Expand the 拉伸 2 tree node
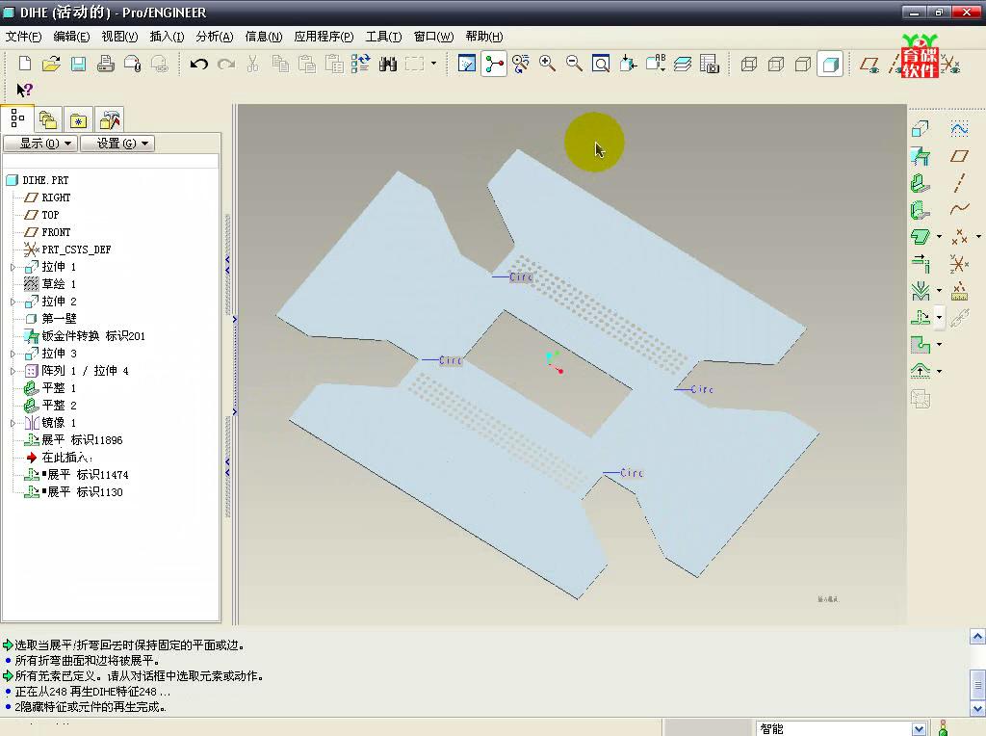Image resolution: width=986 pixels, height=736 pixels. (13, 302)
